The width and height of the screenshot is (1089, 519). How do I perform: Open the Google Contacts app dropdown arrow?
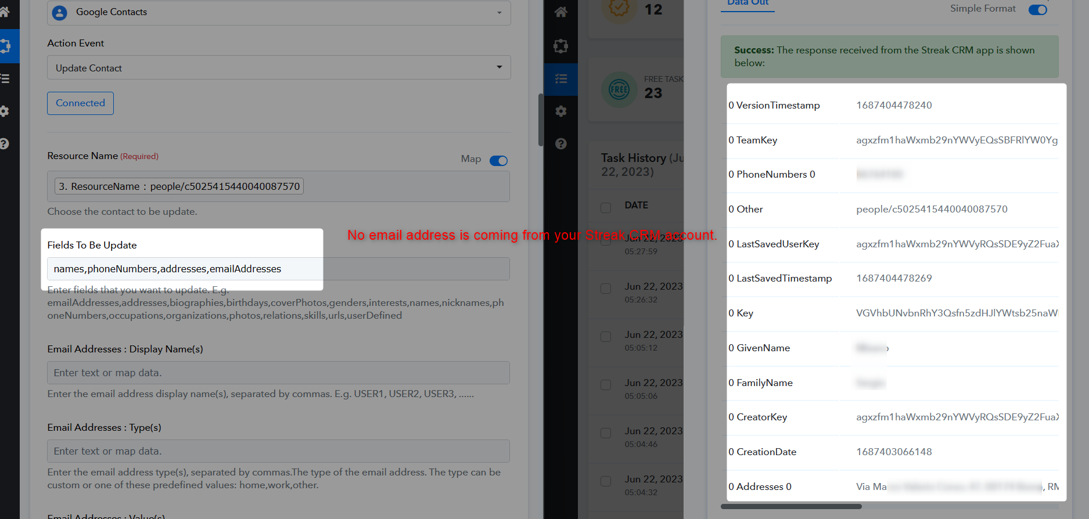(x=499, y=13)
